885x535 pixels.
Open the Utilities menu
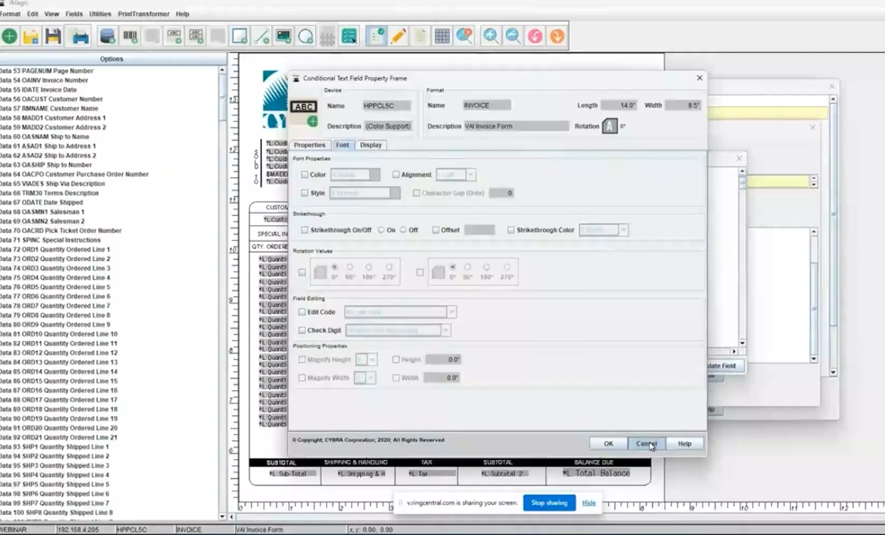tap(100, 14)
